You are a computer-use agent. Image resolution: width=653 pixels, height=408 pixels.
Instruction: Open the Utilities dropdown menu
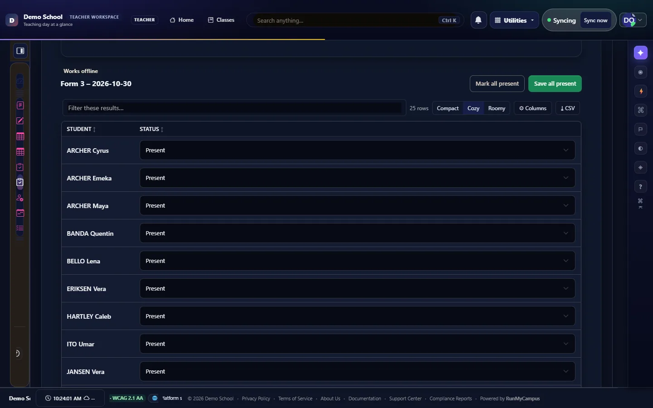514,20
